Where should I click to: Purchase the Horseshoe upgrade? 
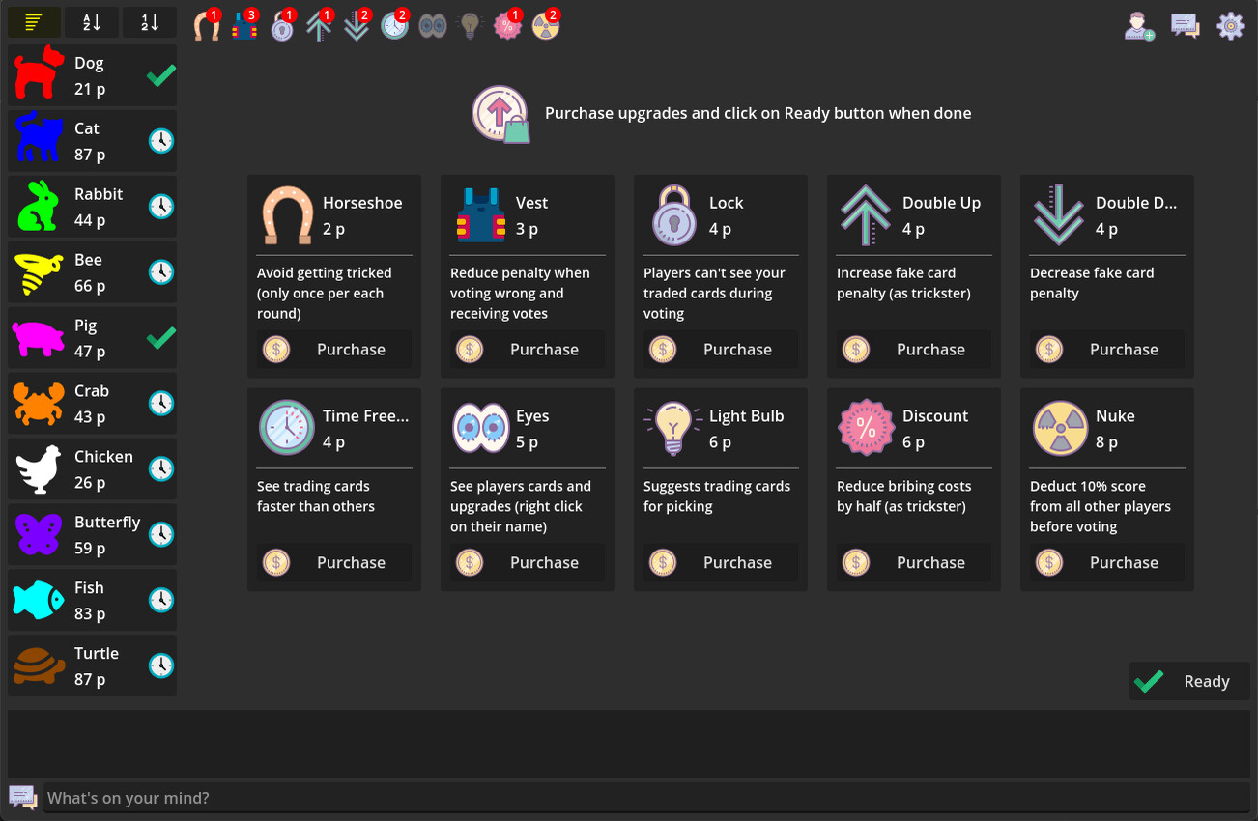333,349
